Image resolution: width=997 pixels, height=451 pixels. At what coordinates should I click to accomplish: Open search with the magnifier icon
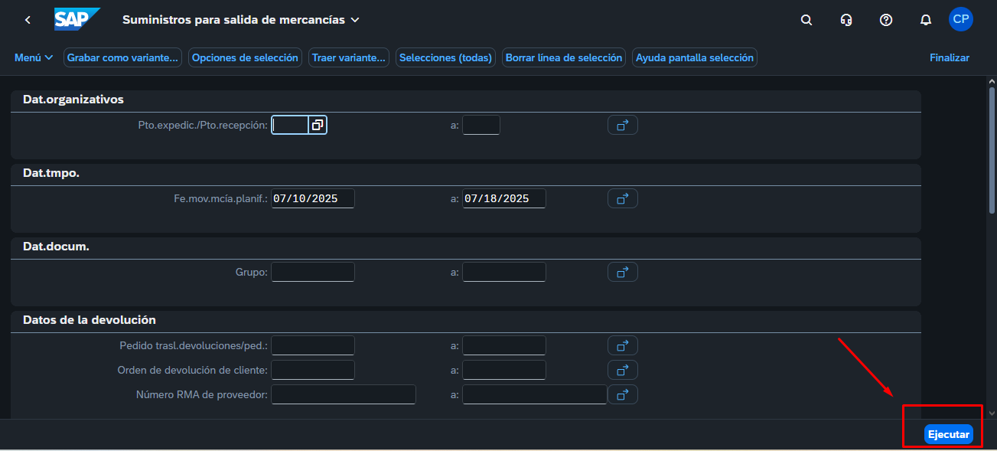pos(806,20)
